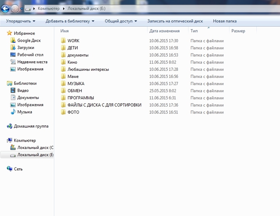Expand the Упорядочить dropdown menu
This screenshot has width=280, height=216.
coord(21,21)
